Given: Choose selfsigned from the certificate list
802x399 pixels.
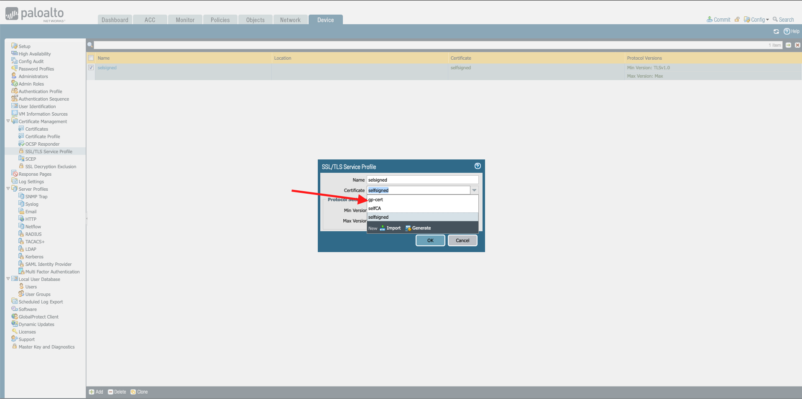Looking at the screenshot, I should click(422, 217).
